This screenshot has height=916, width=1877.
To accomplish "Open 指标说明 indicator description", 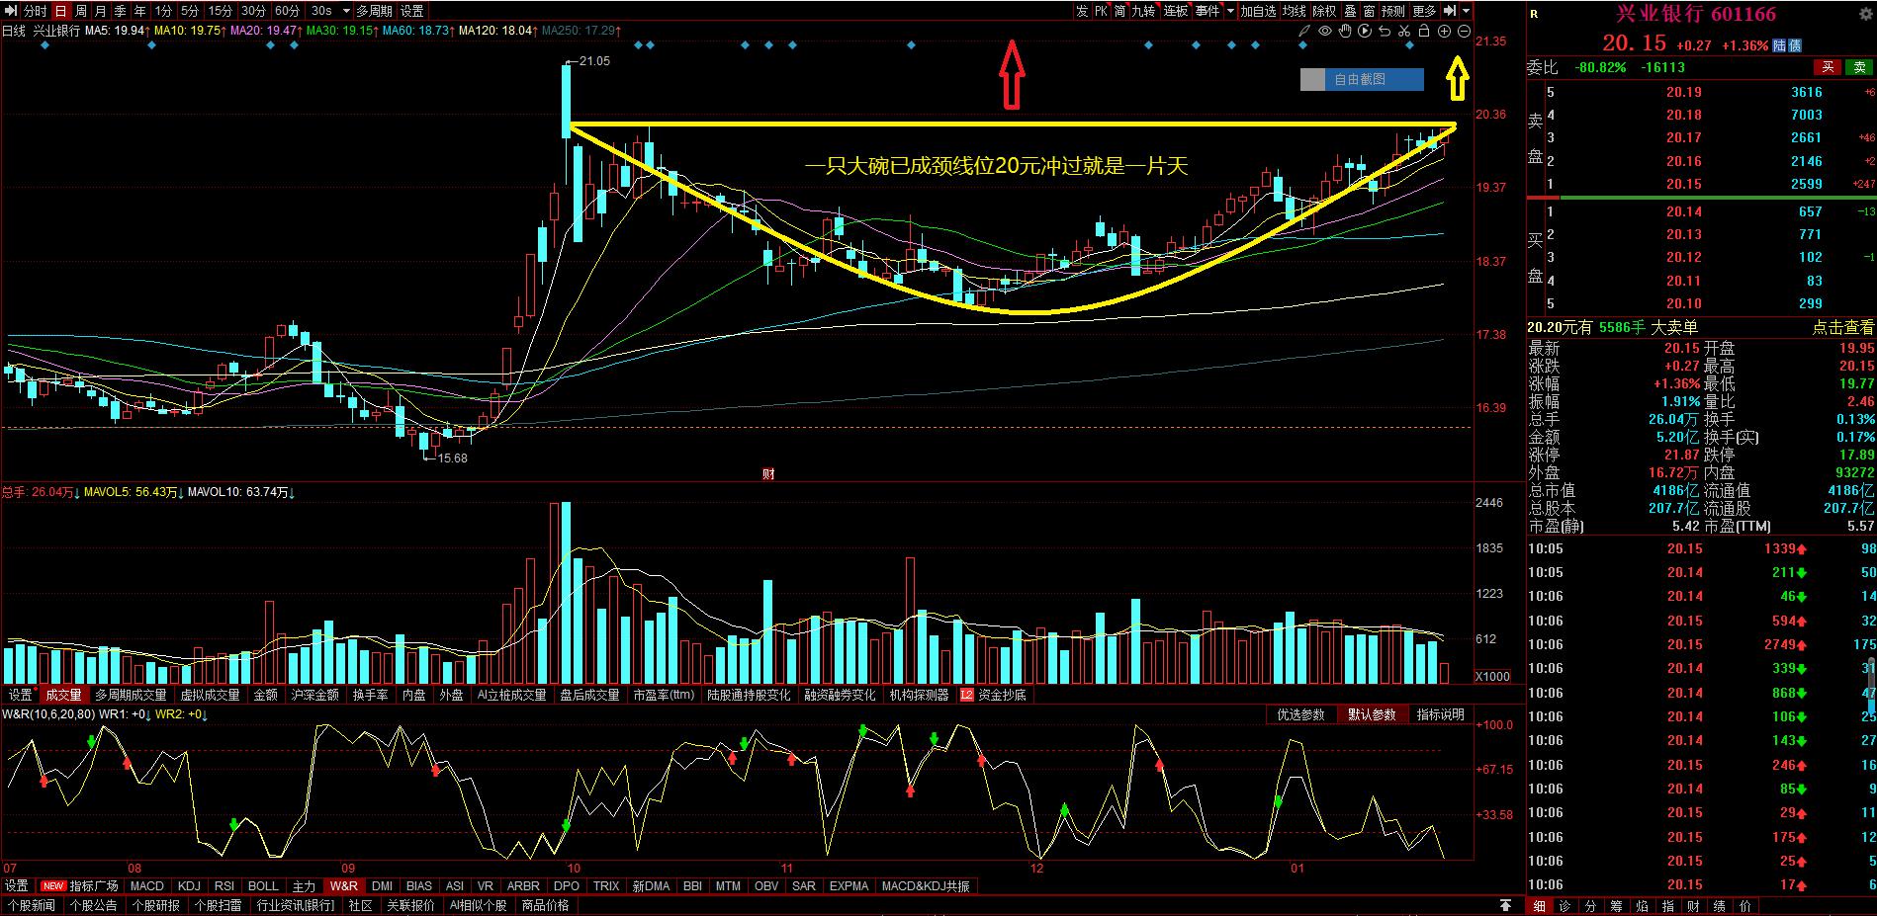I will point(1441,714).
